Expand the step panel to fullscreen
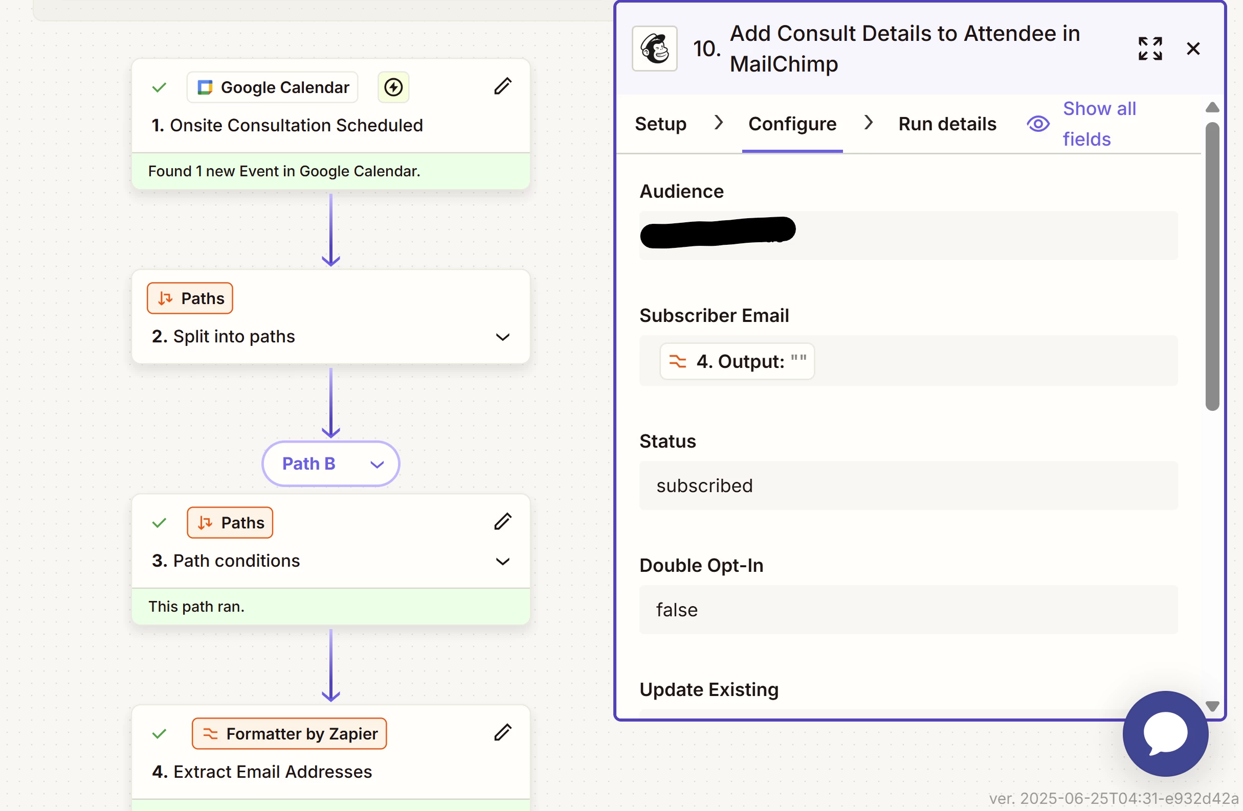The height and width of the screenshot is (811, 1243). 1149,49
